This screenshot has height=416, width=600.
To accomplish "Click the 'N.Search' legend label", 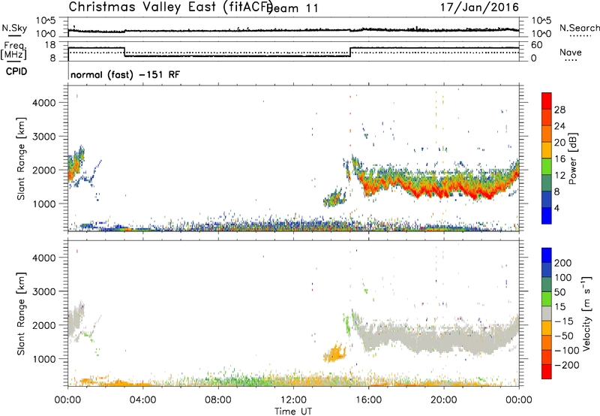I will 579,28.
